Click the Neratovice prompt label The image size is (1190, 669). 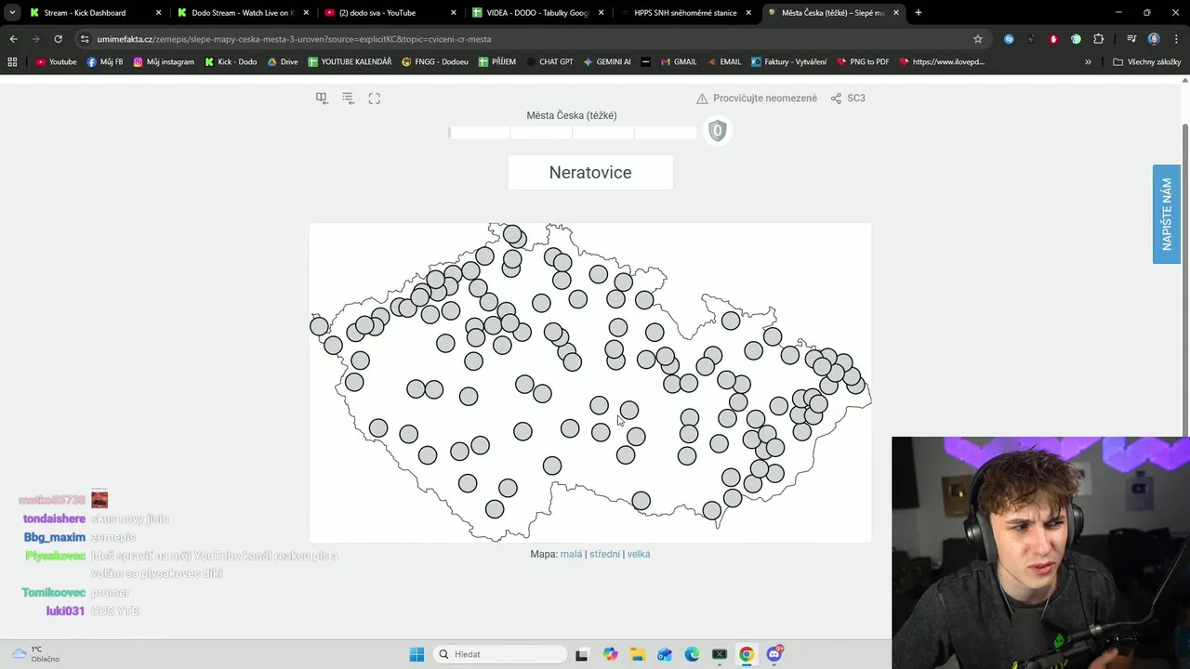(x=590, y=173)
